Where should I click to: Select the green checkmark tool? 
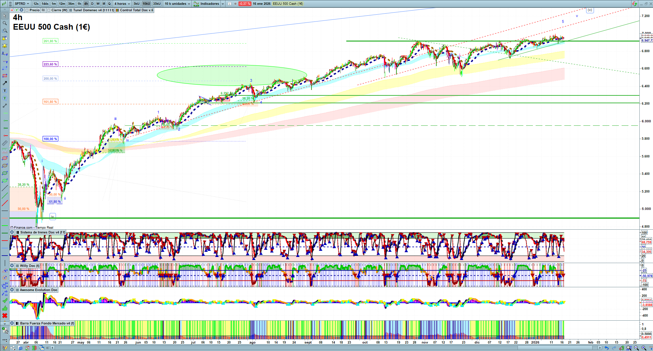tap(5, 301)
